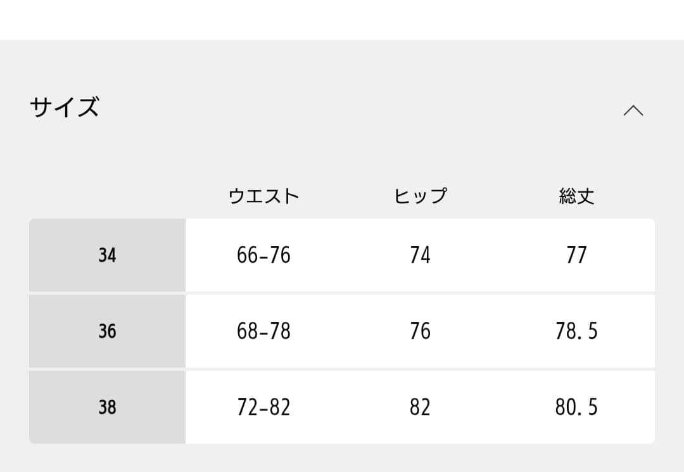Click the サイズ section heading
This screenshot has height=472, width=684.
coord(65,108)
